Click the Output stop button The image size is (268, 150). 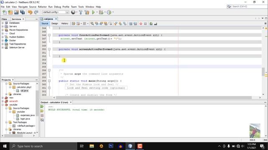(x=42, y=115)
